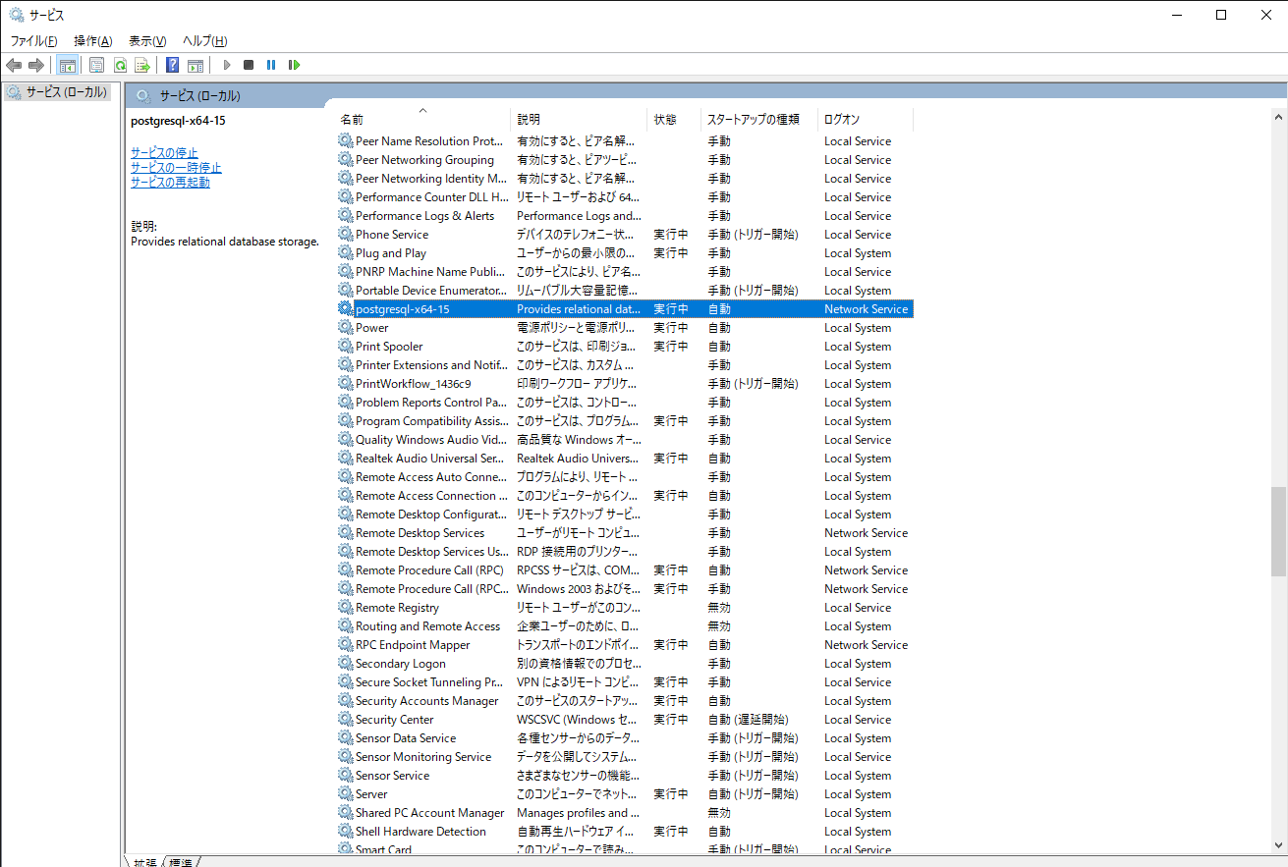Switch to the 拡張 tab at the bottom
This screenshot has height=867, width=1288.
tap(144, 862)
